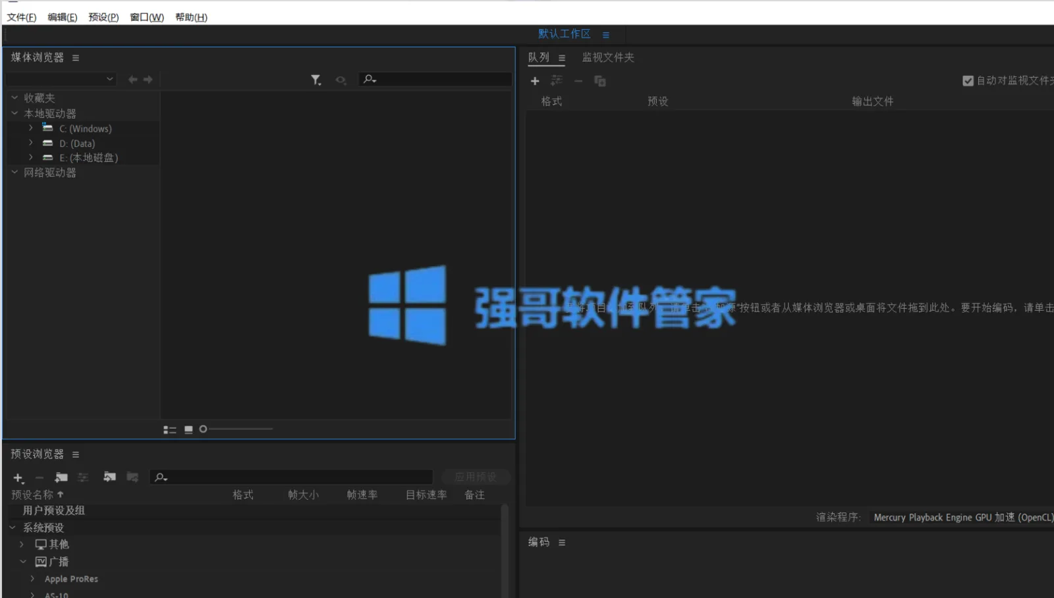Image resolution: width=1054 pixels, height=598 pixels.
Task: Switch media browser to list view
Action: click(170, 429)
